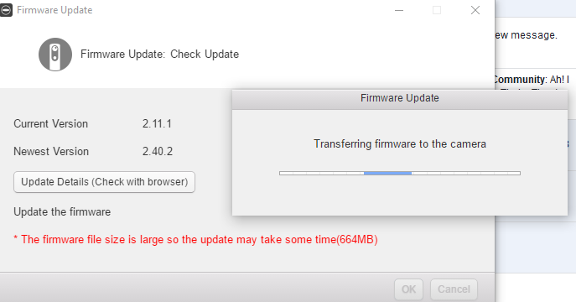Image resolution: width=576 pixels, height=302 pixels.
Task: Select the Newest Version value 2.40.2
Action: coord(158,151)
